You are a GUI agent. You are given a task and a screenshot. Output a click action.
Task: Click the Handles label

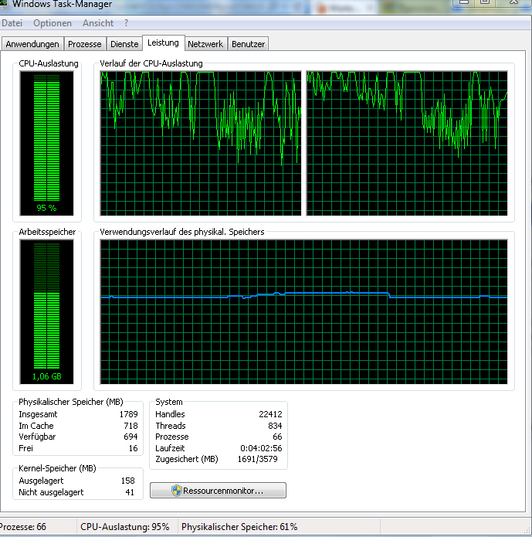pos(170,414)
